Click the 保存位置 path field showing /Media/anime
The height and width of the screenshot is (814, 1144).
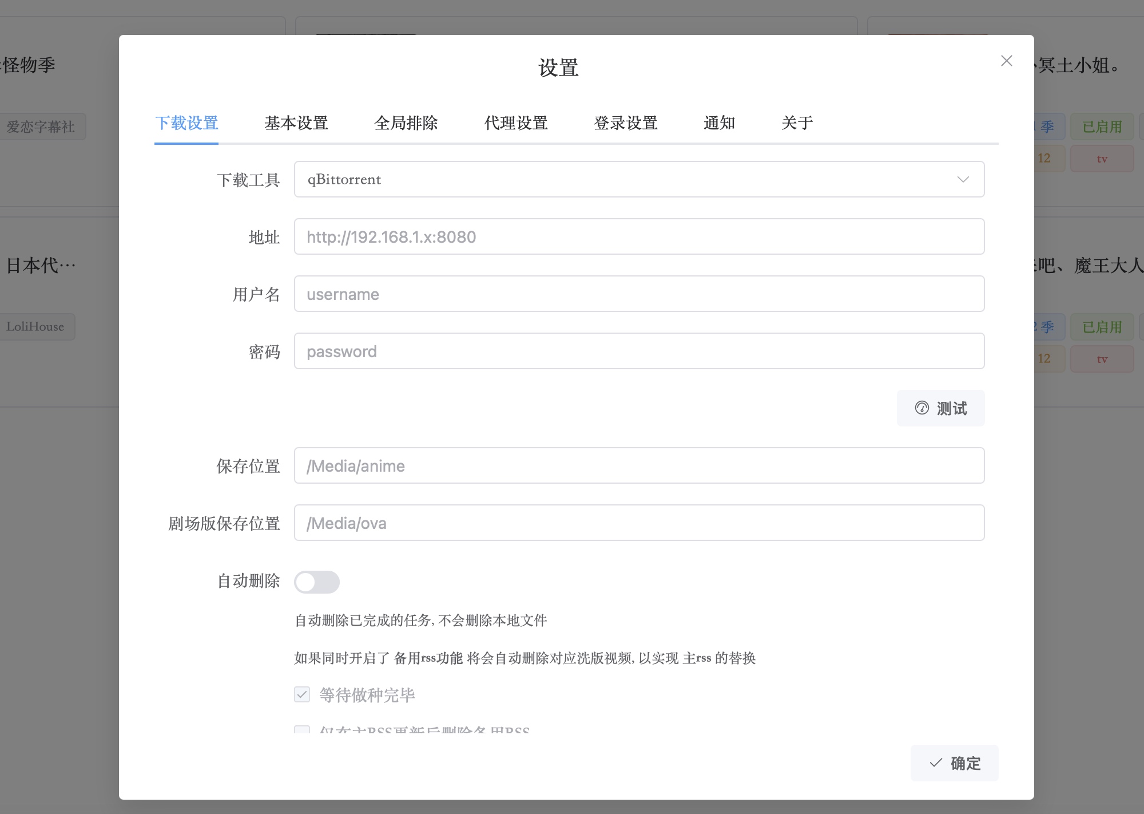click(639, 465)
